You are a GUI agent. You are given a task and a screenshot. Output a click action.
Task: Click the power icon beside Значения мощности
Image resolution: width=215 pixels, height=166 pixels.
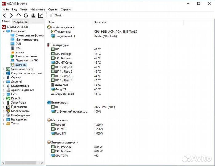[49, 142]
